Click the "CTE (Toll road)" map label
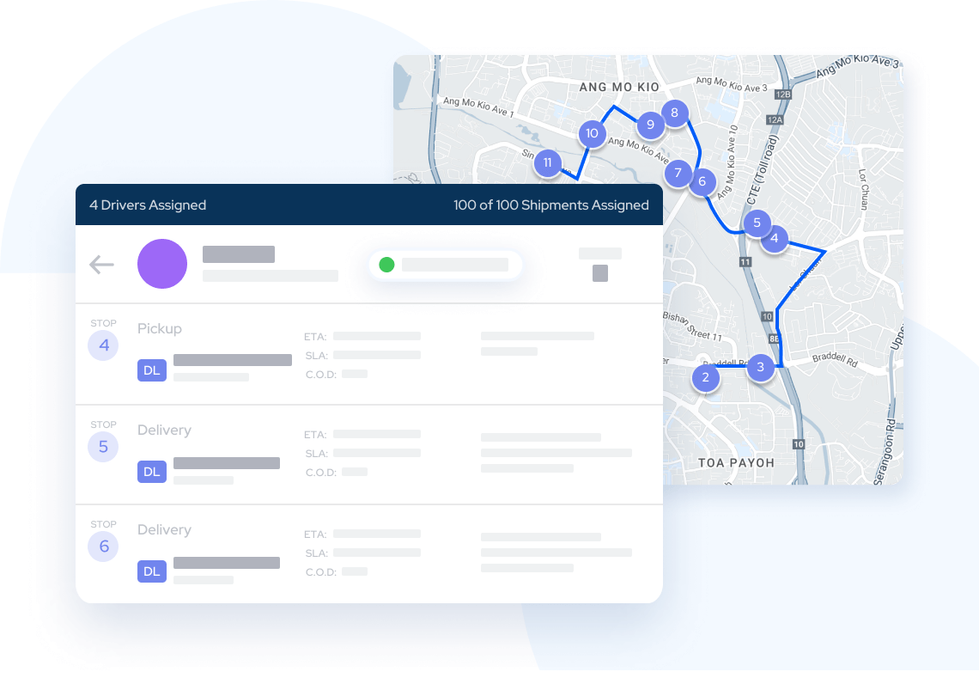The height and width of the screenshot is (684, 979). pos(763,170)
